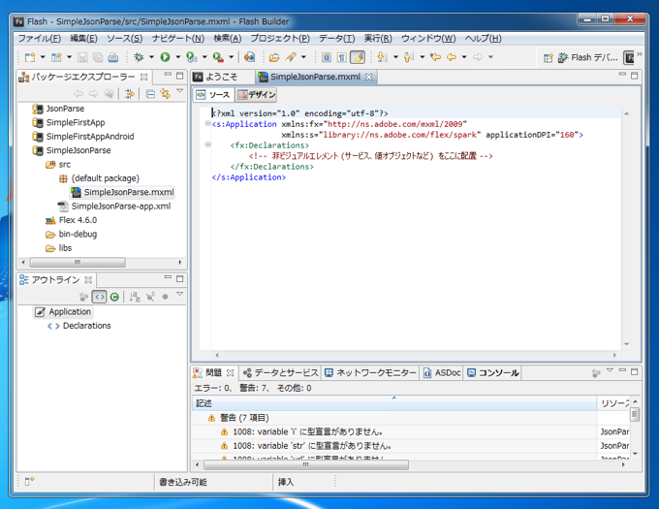Toggle MXML tag view in Outline
The width and height of the screenshot is (659, 509).
coord(99,298)
